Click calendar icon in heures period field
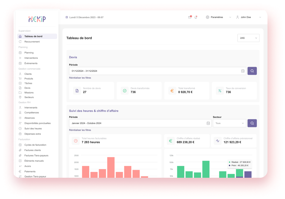The width and height of the screenshot is (285, 199). [208, 123]
